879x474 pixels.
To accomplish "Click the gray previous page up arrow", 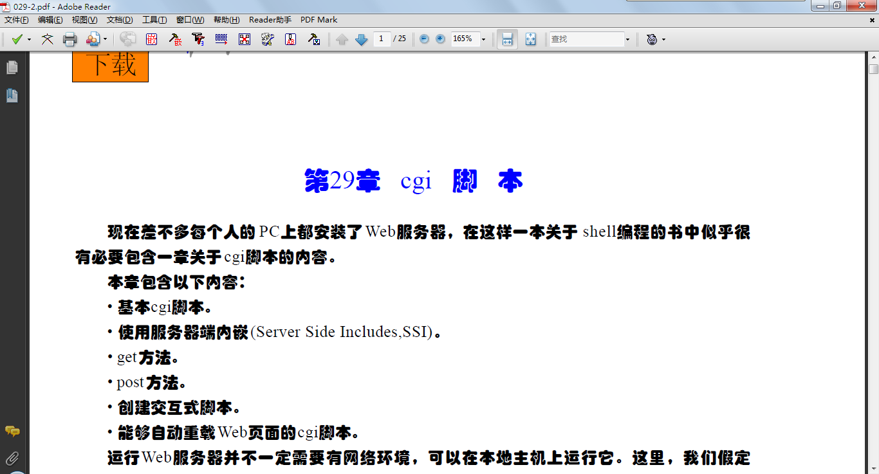I will click(x=342, y=39).
